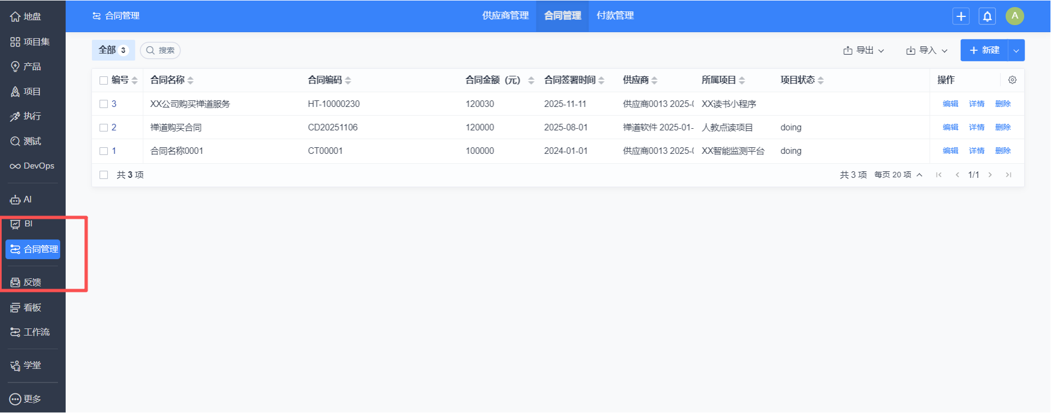Click the 搜索 search box

point(161,50)
